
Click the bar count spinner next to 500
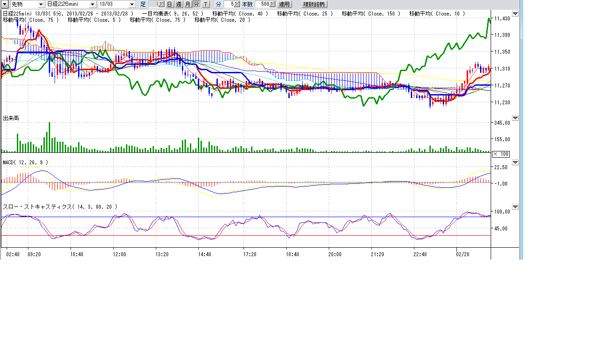[272, 4]
